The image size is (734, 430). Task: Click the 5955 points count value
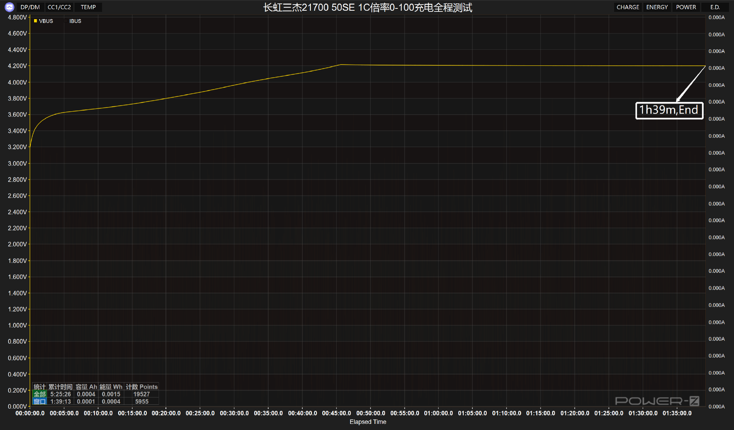point(141,401)
